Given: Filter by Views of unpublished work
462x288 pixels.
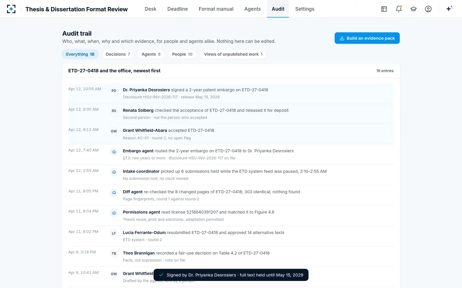Looking at the screenshot, I should click(233, 54).
